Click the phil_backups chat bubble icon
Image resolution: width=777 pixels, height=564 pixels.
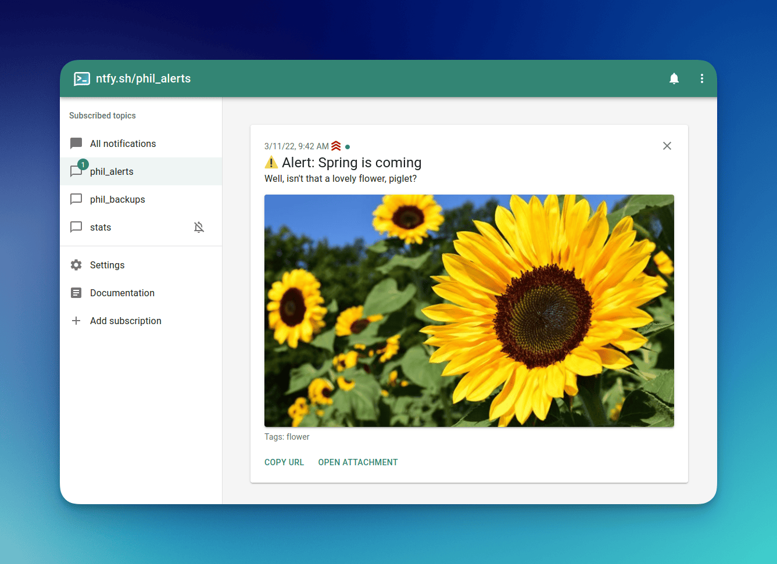76,199
